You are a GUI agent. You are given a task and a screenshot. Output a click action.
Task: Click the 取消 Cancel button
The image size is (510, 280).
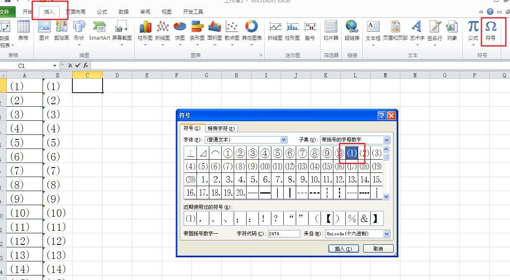tap(378, 249)
